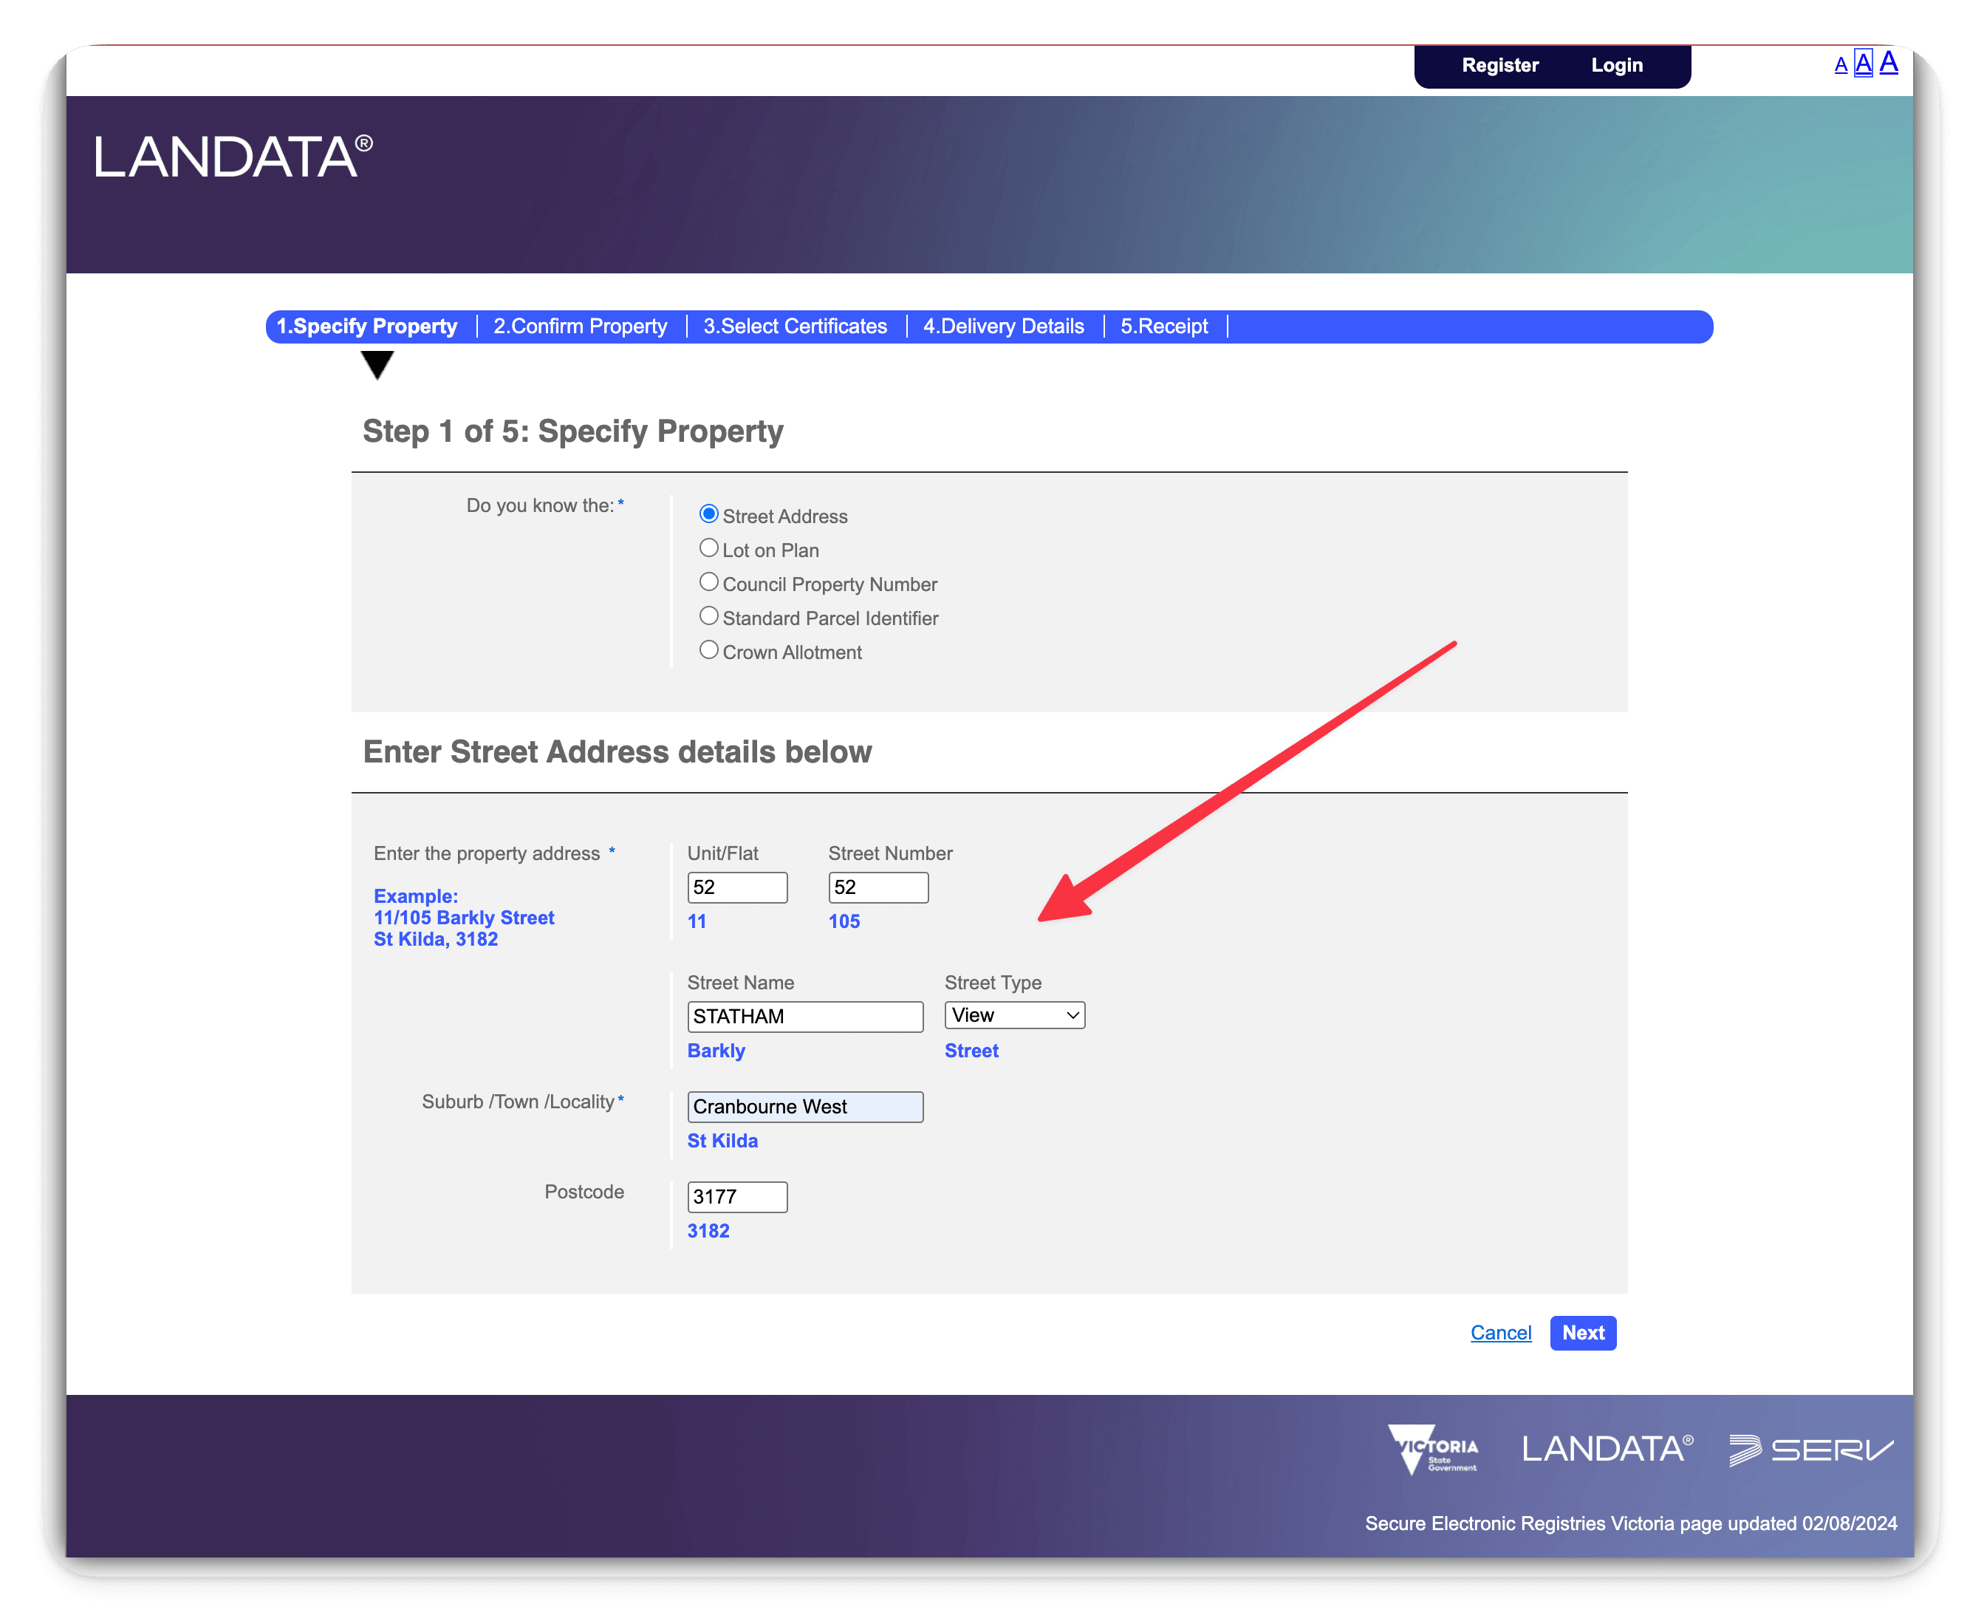Click the example text '11/105 Barkly Street'
Image resolution: width=1984 pixels, height=1621 pixels.
(x=464, y=918)
